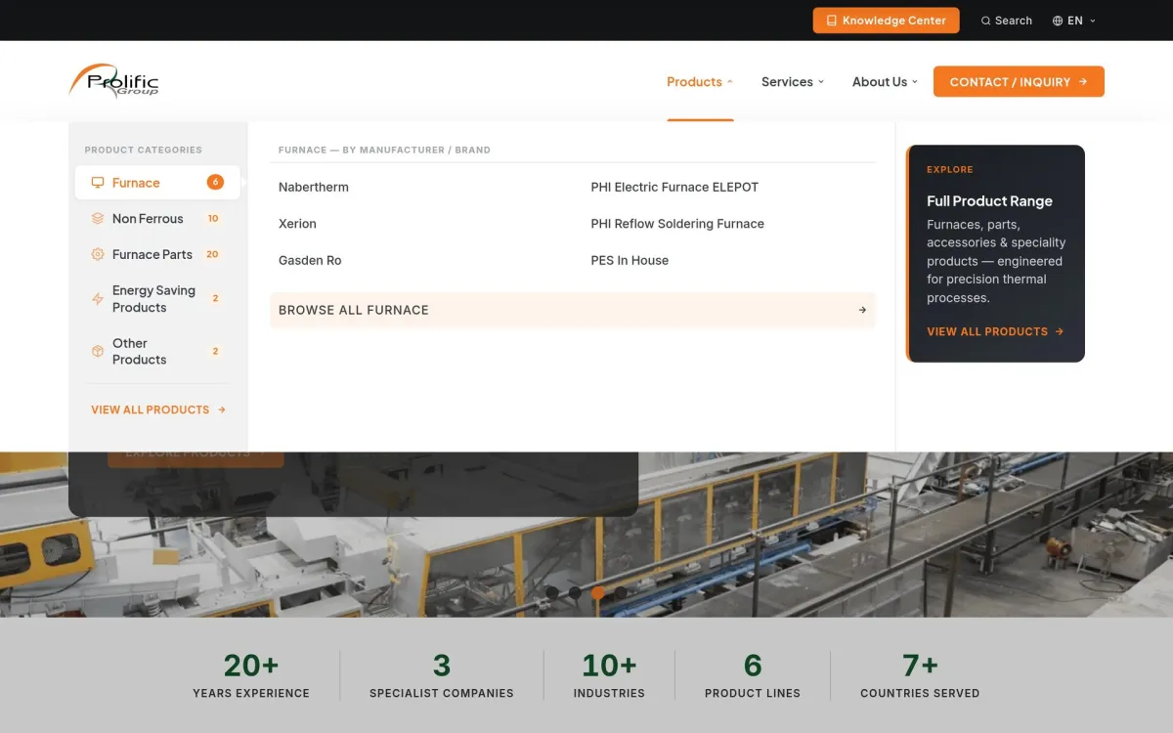This screenshot has height=733, width=1173.
Task: Click the 6 Product Lines stat
Action: 753,675
